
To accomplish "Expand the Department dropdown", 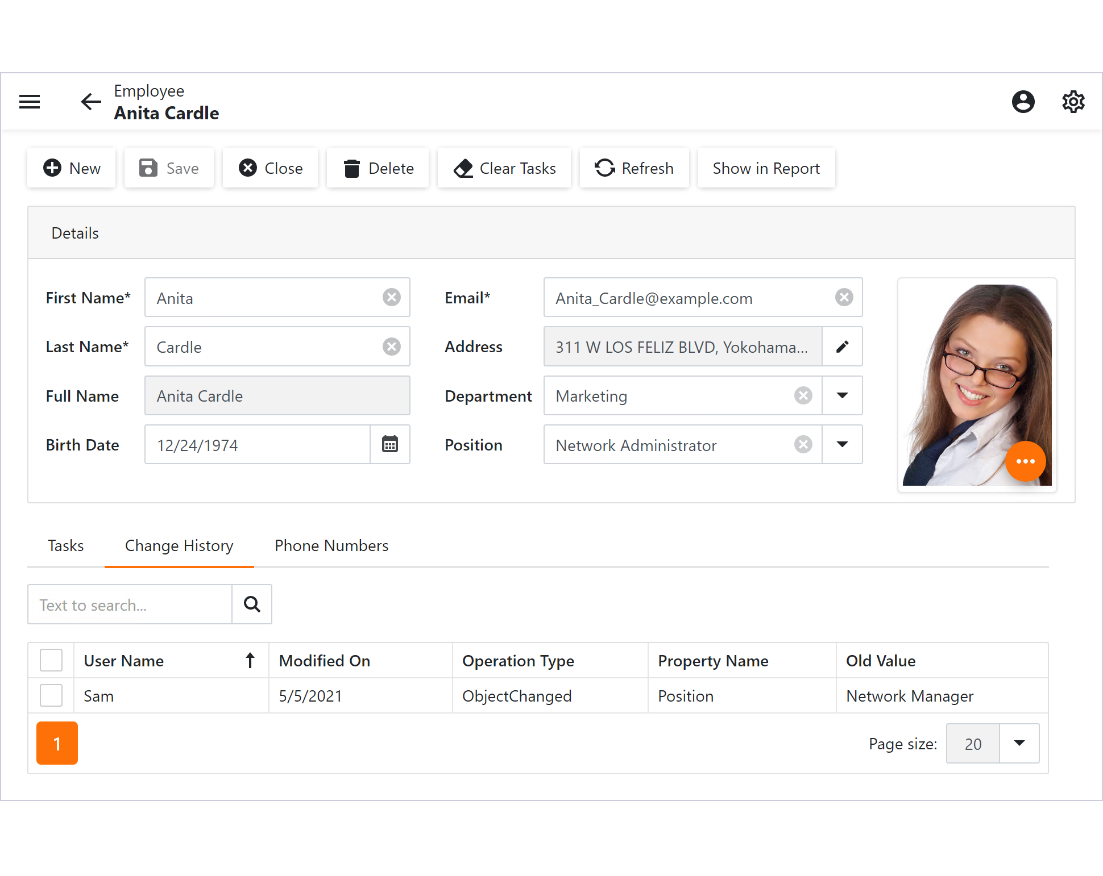I will 842,395.
